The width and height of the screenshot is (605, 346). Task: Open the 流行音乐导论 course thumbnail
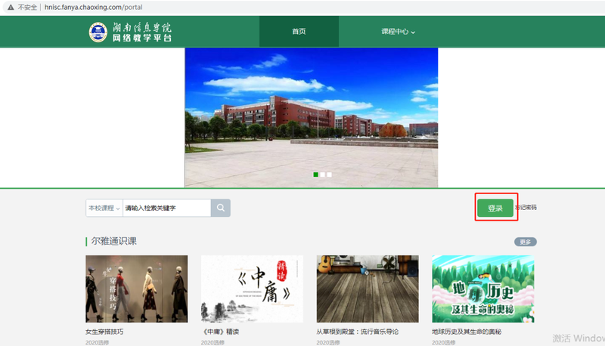(x=368, y=289)
